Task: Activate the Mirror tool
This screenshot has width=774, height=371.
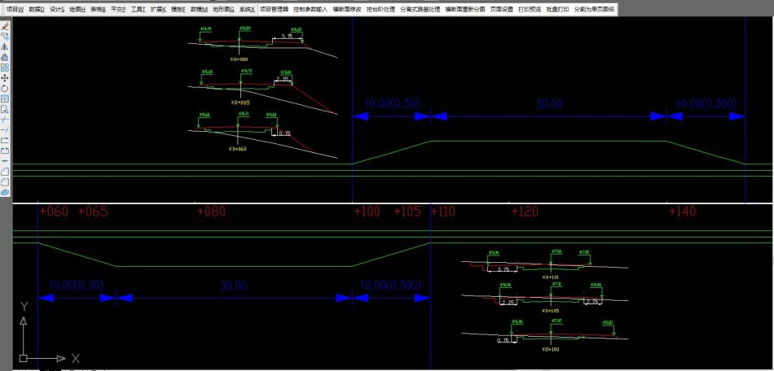Action: (x=5, y=47)
